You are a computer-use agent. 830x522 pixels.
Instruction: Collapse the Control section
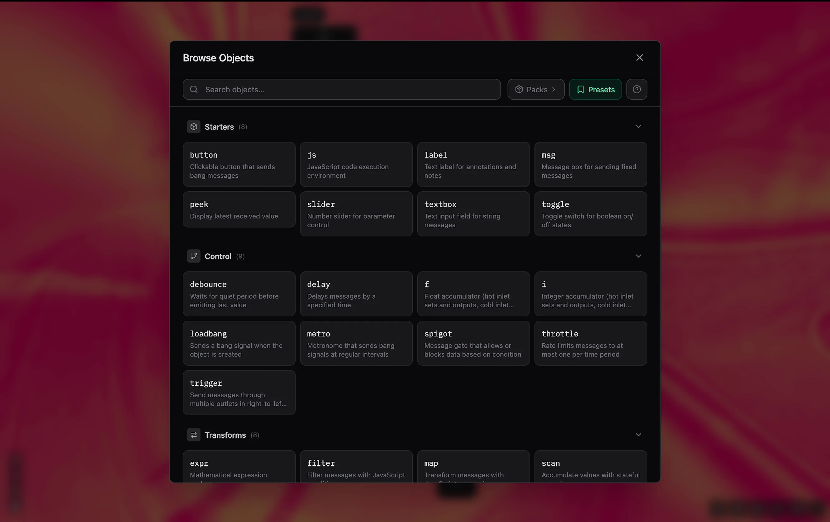[x=638, y=256]
